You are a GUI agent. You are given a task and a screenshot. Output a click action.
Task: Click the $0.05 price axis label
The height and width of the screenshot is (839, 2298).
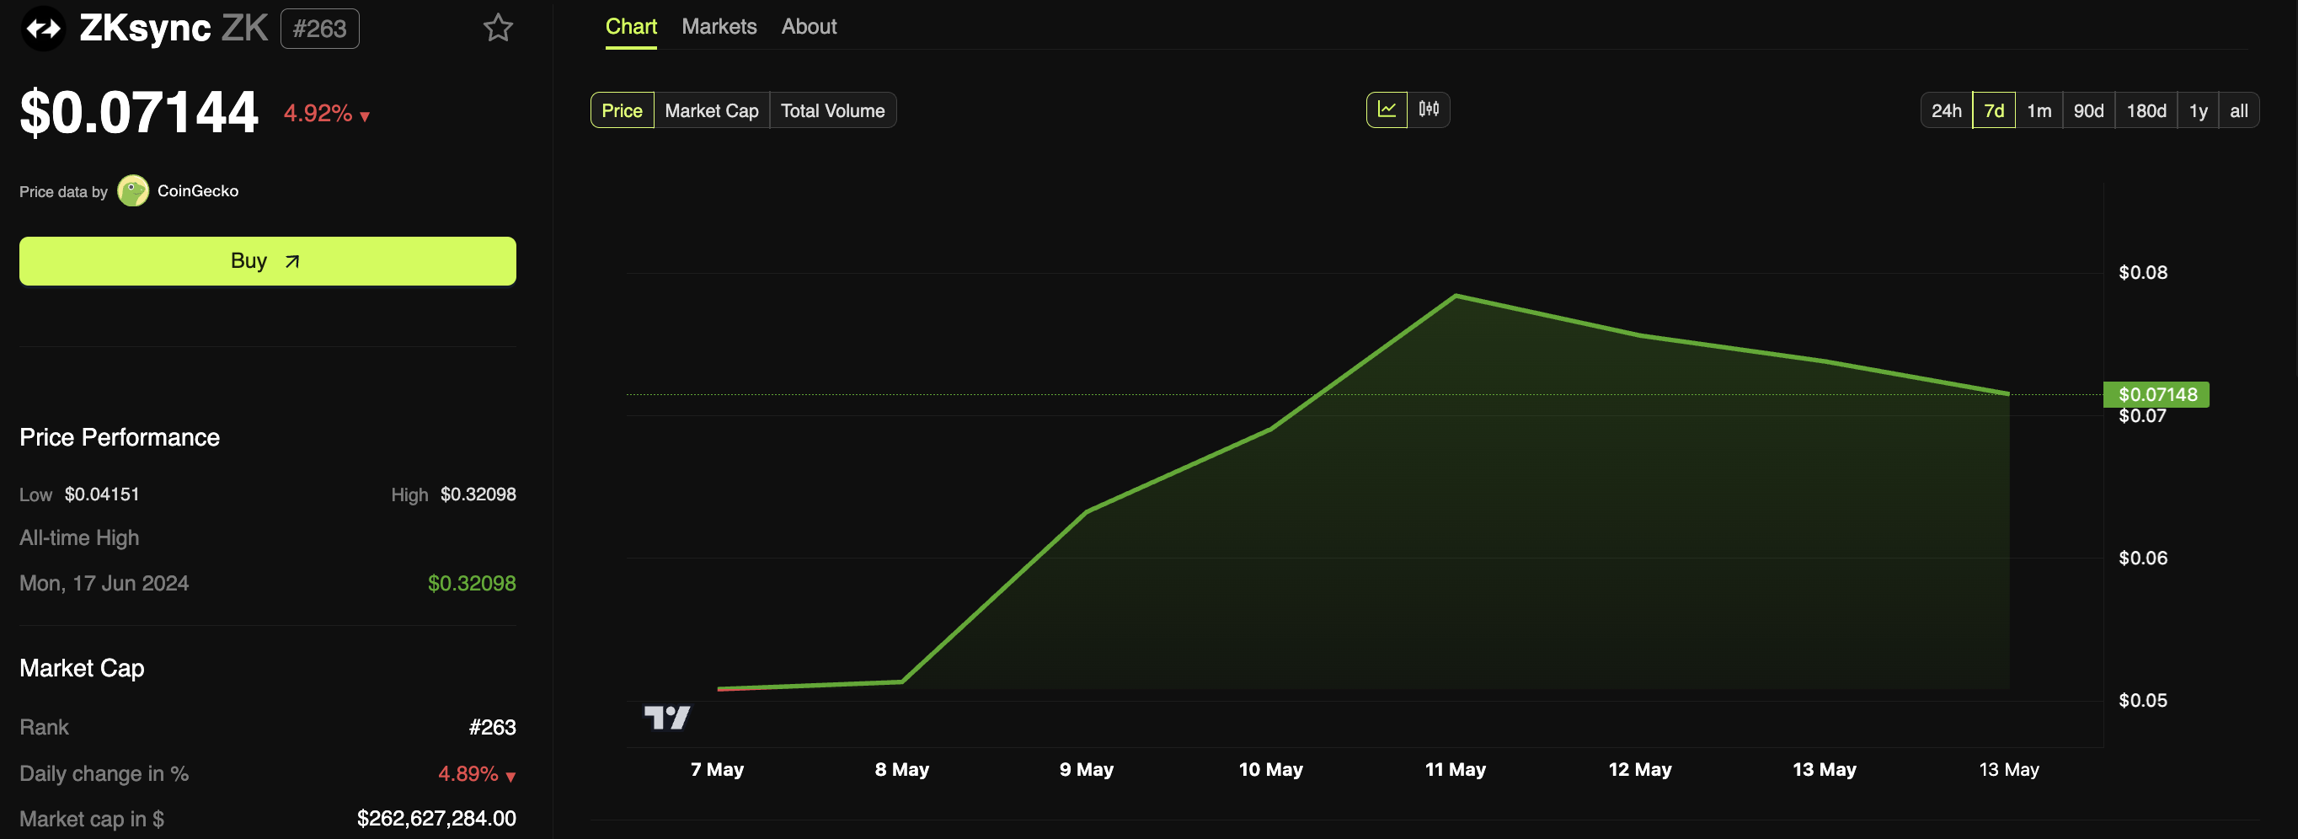(2143, 700)
